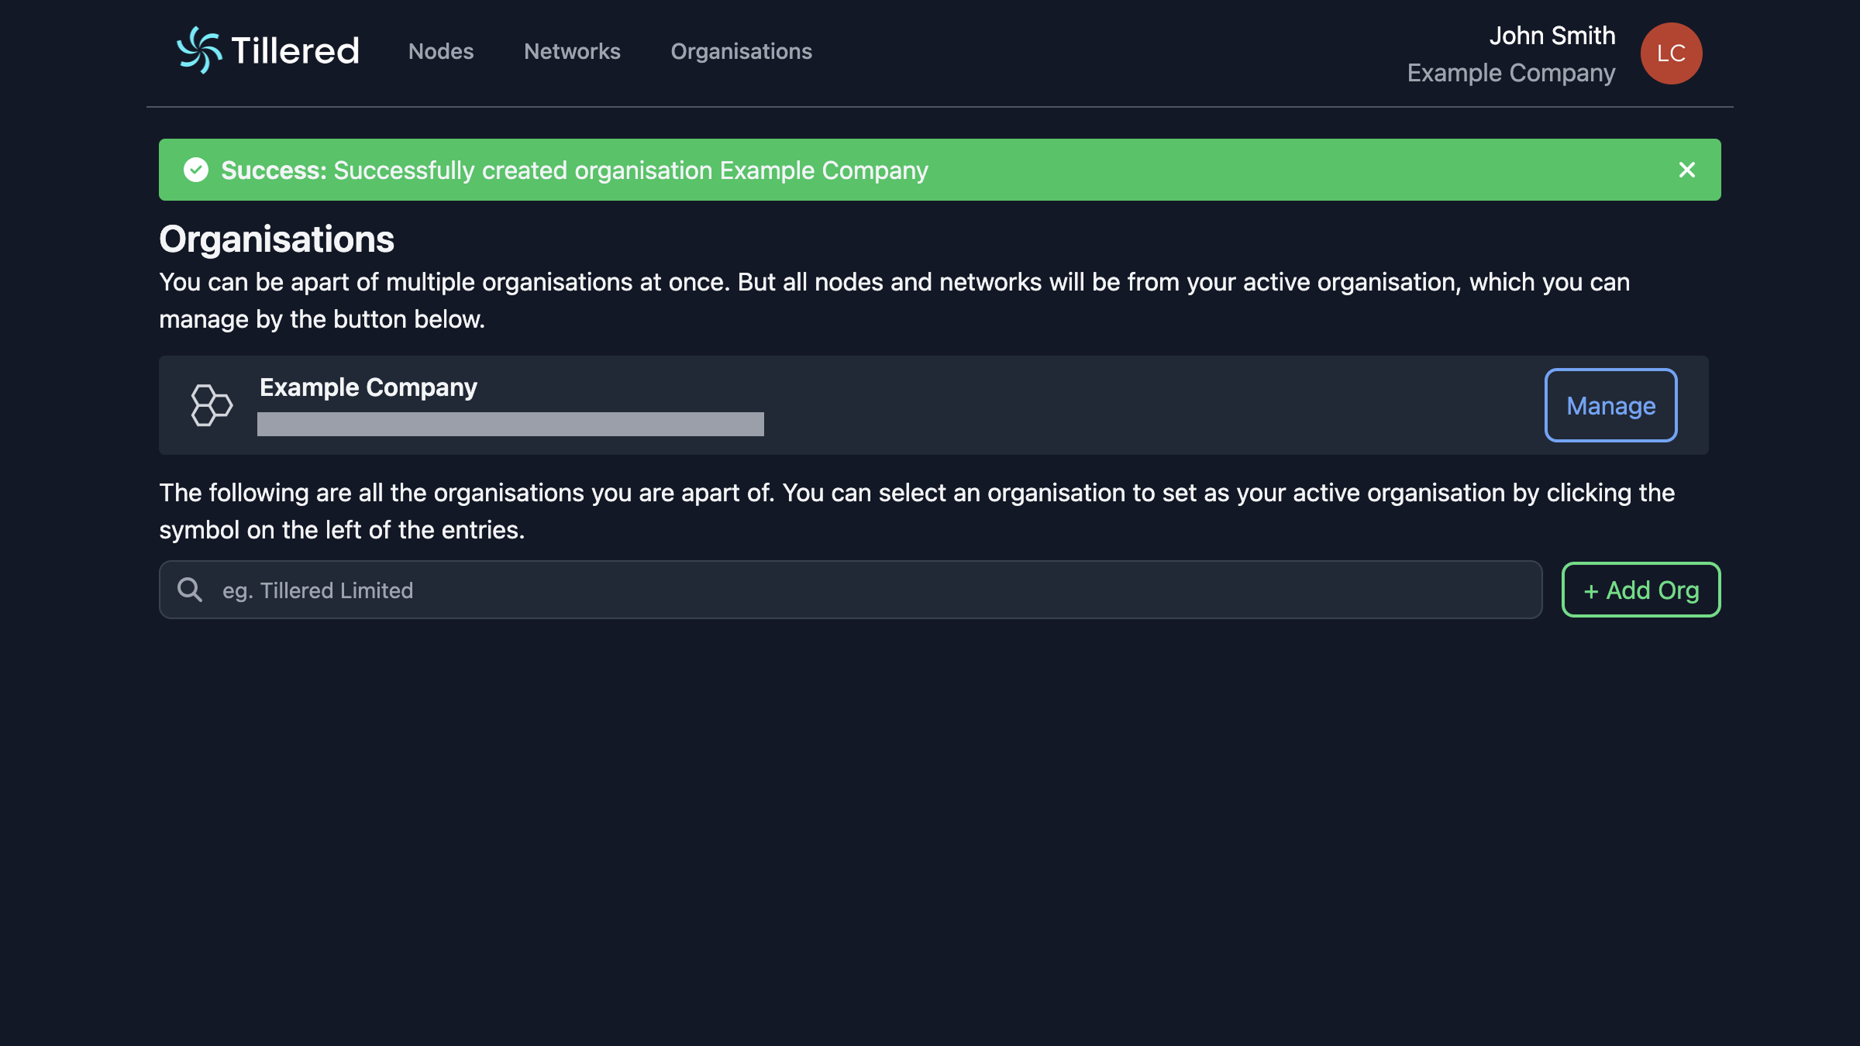Dismiss the success notification with the X
This screenshot has width=1860, height=1046.
point(1686,170)
